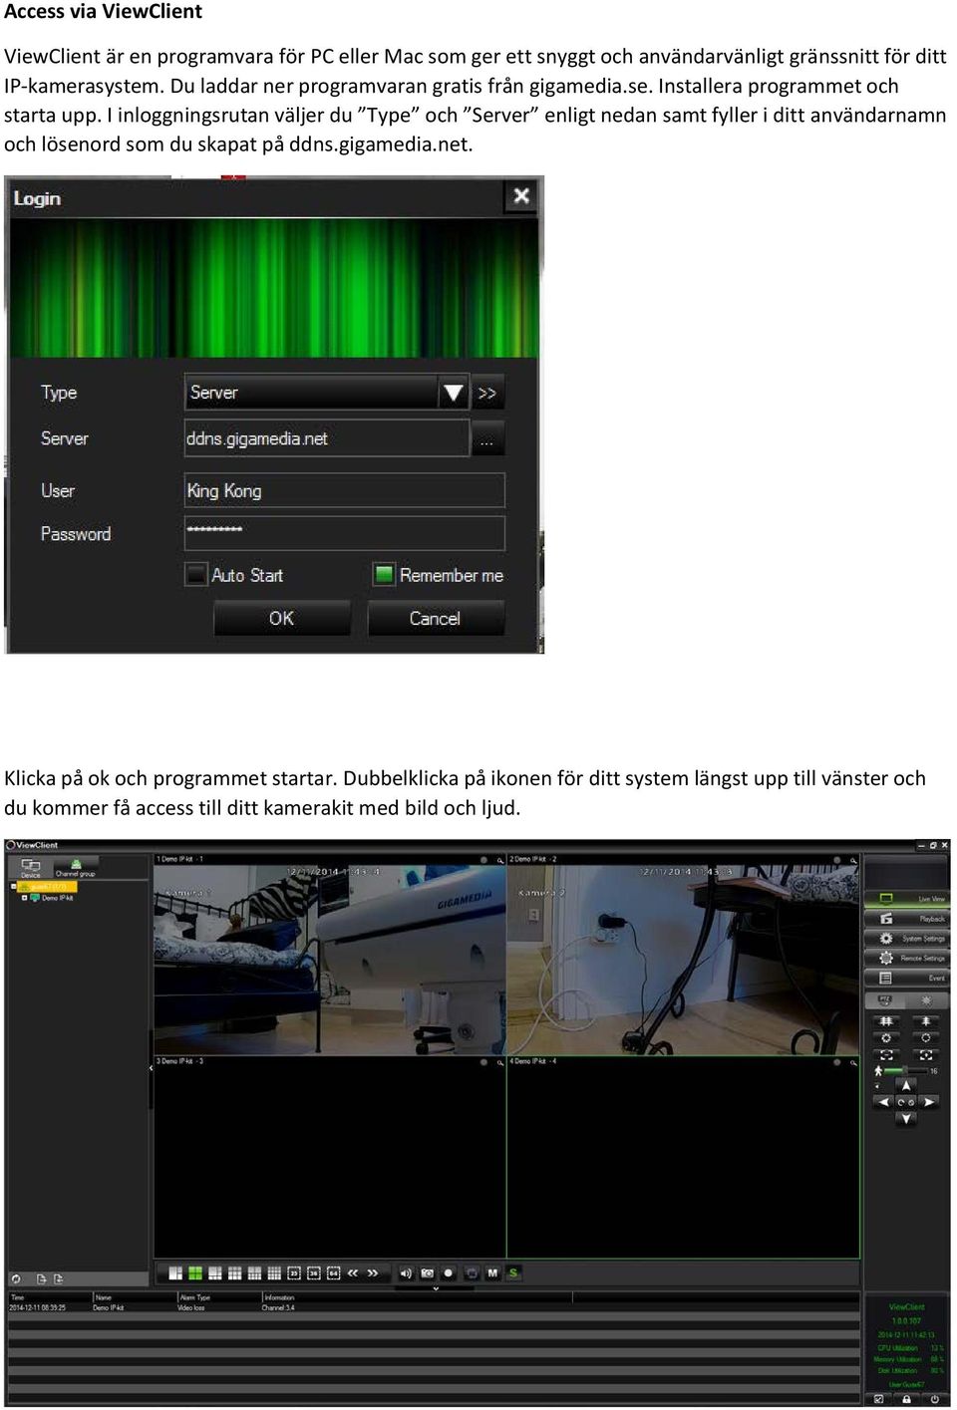Collapse the highlighted guest tree node
This screenshot has height=1410, width=957.
tap(14, 886)
